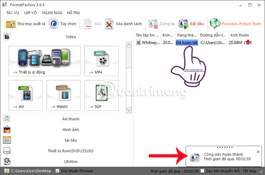The height and width of the screenshot is (175, 265).
Task: Choose convert to MP4 format
Action: 102,61
